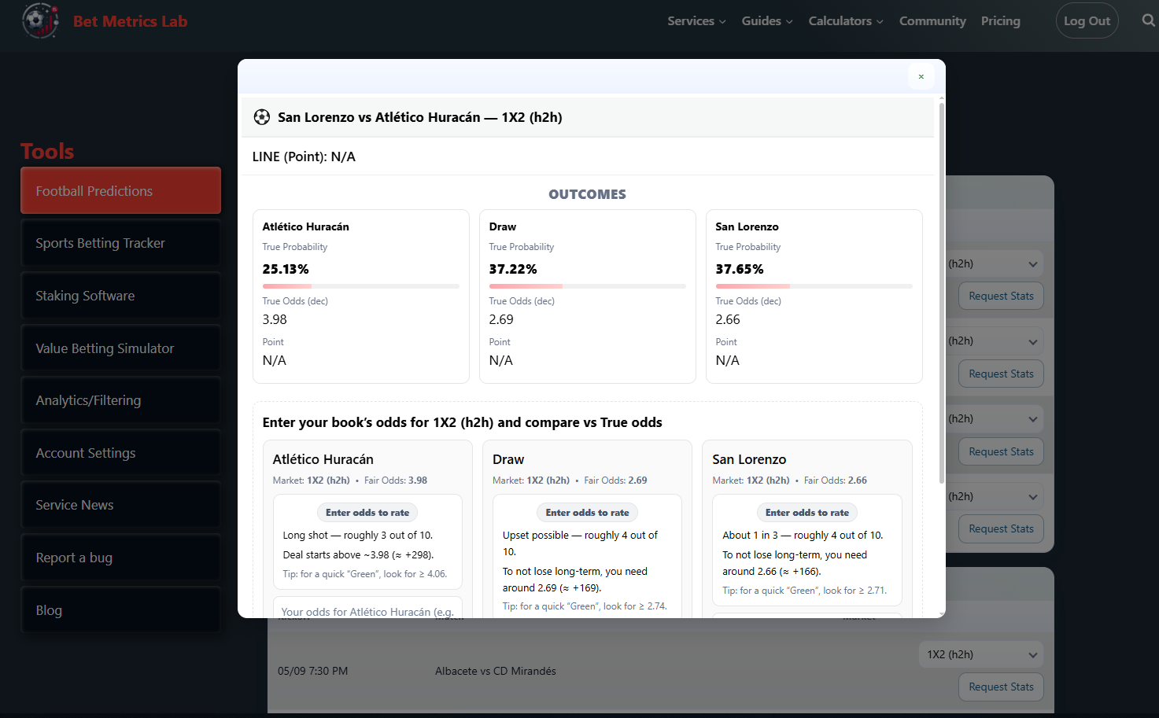
Task: Open Sports Betting Tracker
Action: pyautogui.click(x=120, y=243)
